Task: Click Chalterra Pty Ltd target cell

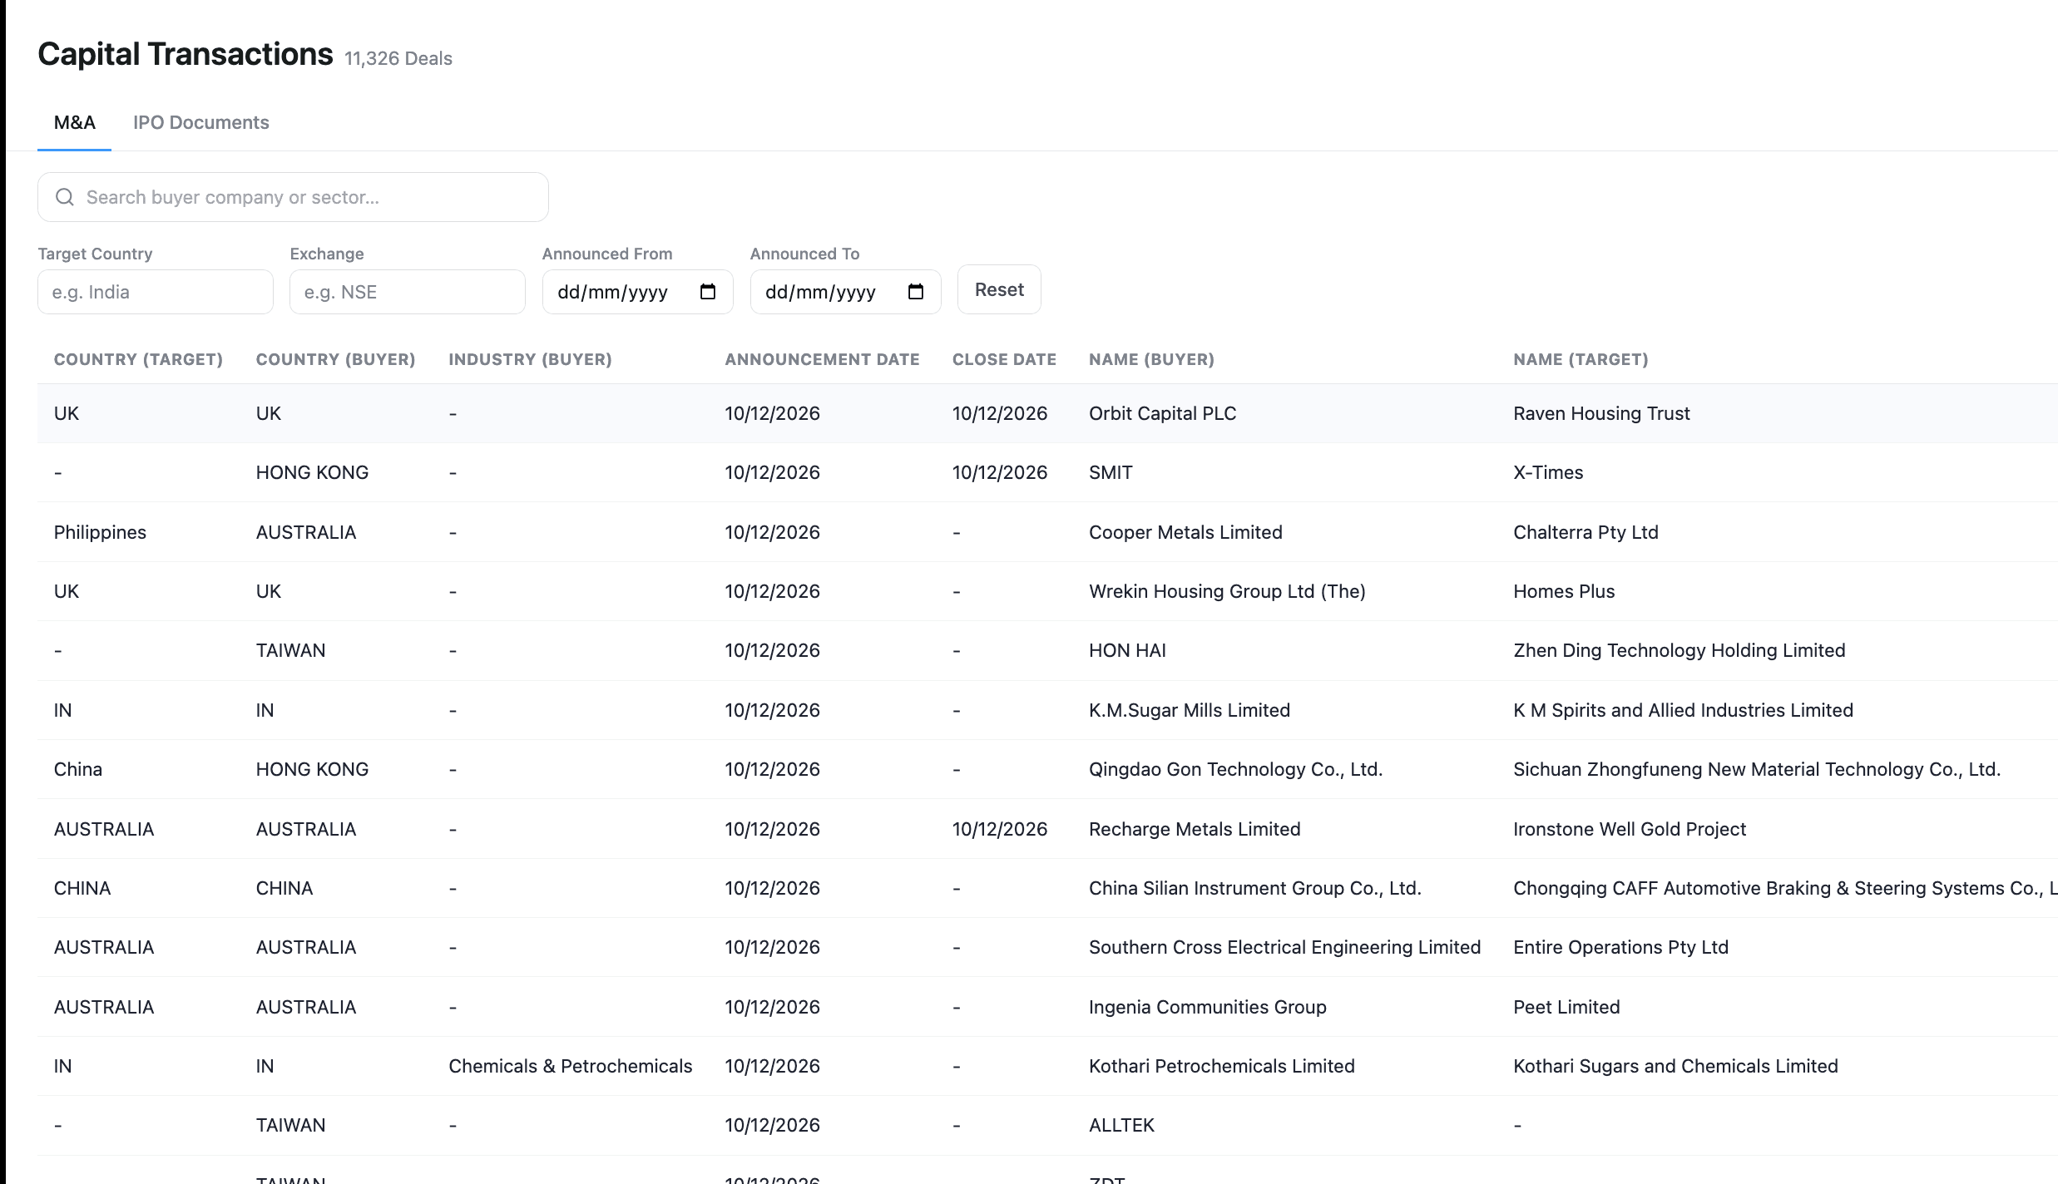Action: (1586, 532)
